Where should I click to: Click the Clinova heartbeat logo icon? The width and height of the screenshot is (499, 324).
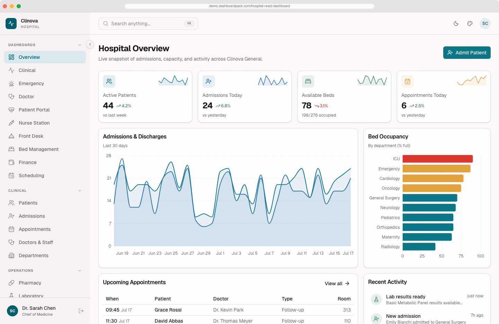(11, 24)
